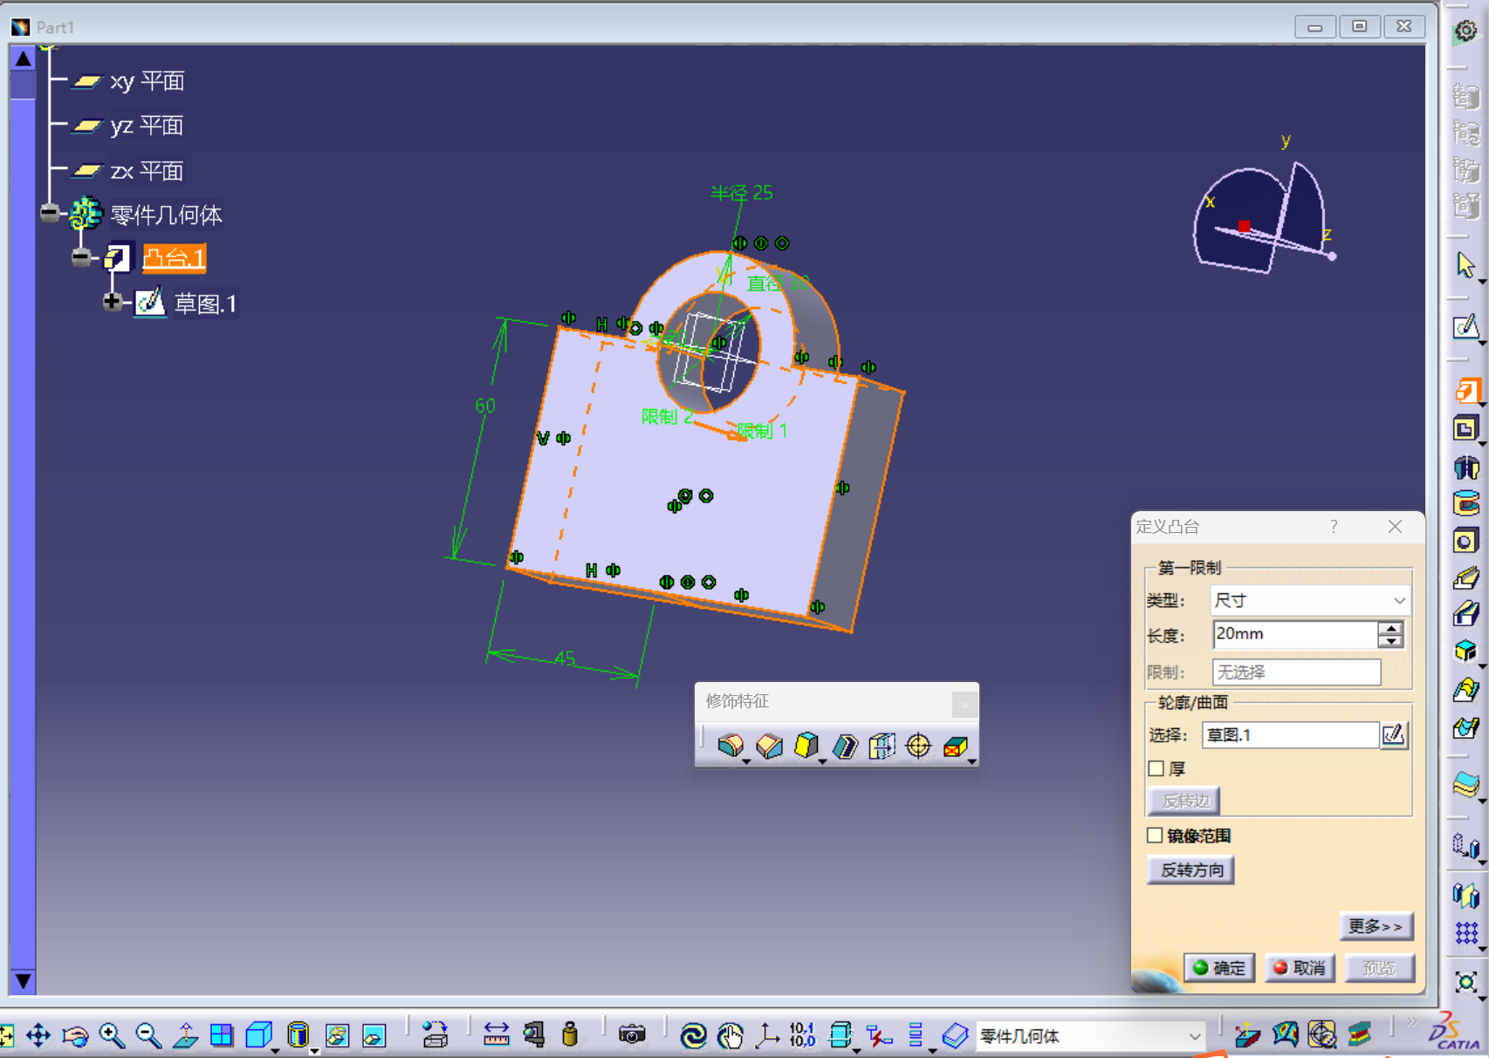Select the Isometric View cube icon
The height and width of the screenshot is (1058, 1489).
point(258,1035)
